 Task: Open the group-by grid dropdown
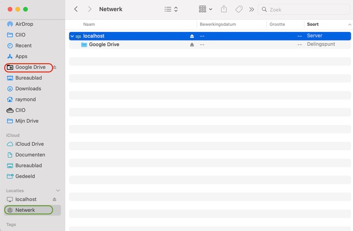206,9
